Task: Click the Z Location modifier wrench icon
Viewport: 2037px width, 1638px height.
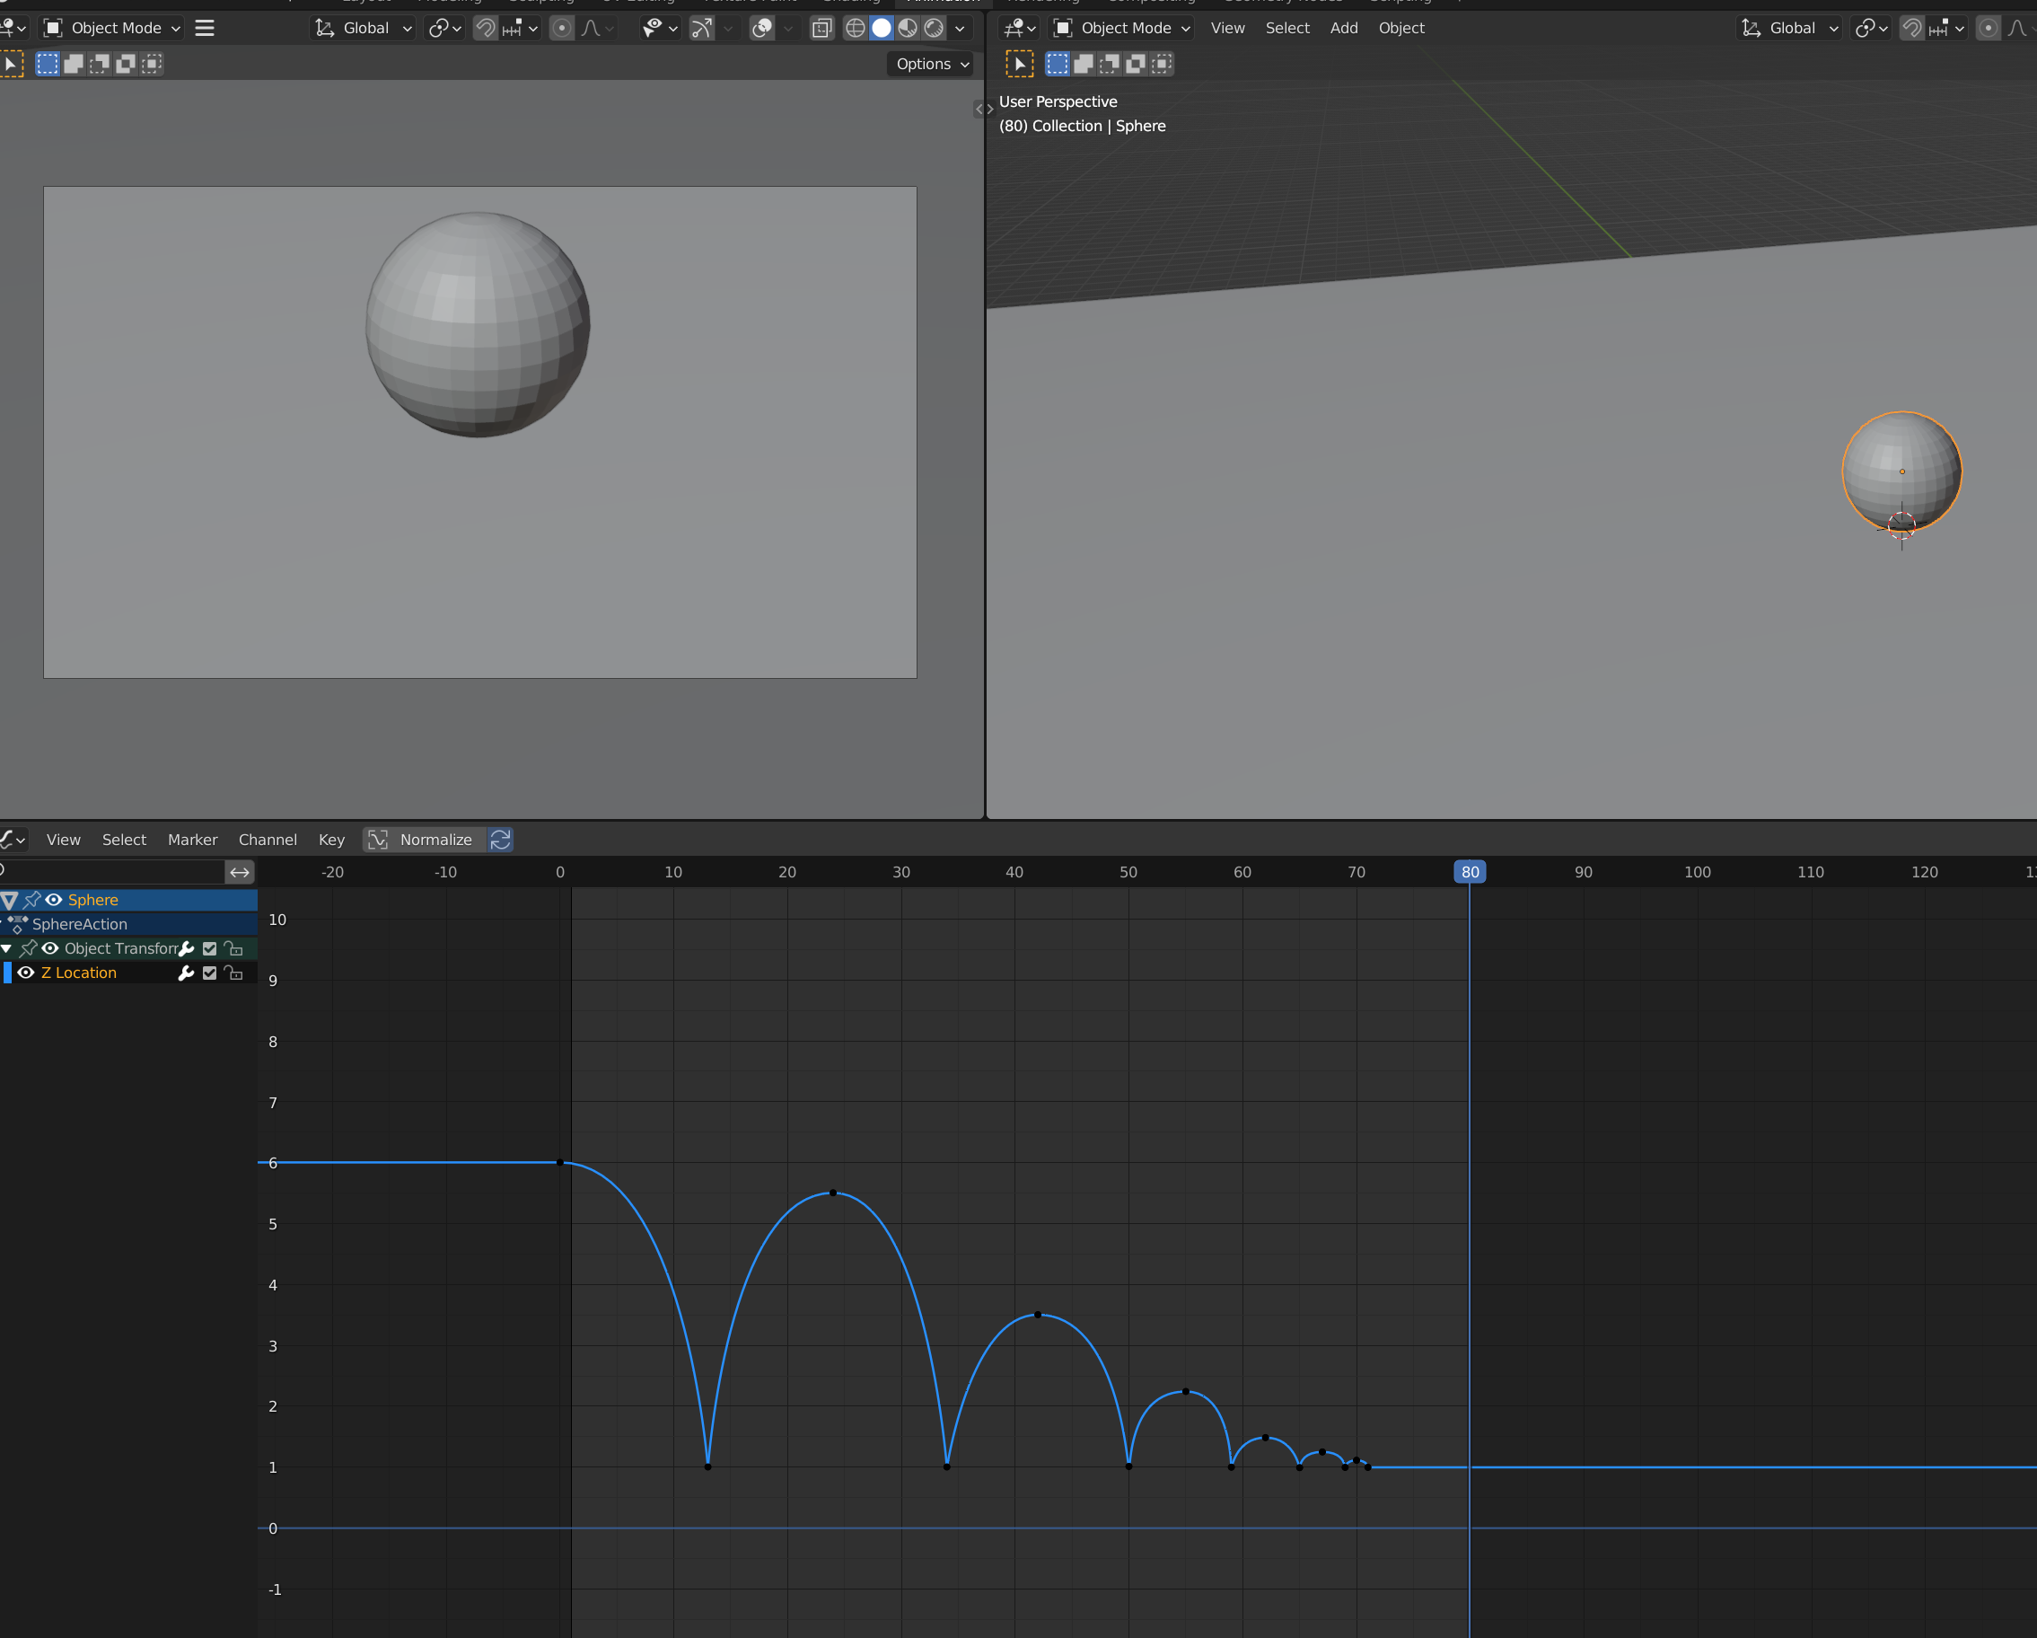Action: point(186,973)
